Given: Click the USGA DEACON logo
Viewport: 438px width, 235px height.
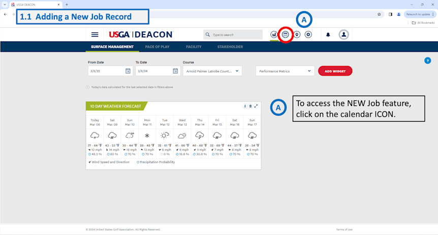Looking at the screenshot, I should click(x=141, y=35).
